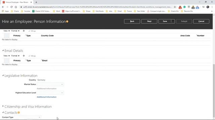Image resolution: width=215 pixels, height=120 pixels.
Task: Click the Email column header
Action: [x=45, y=61]
